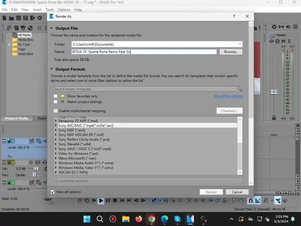Pause playback with the Pause button
301x226 pixels.
pyautogui.click(x=108, y=201)
